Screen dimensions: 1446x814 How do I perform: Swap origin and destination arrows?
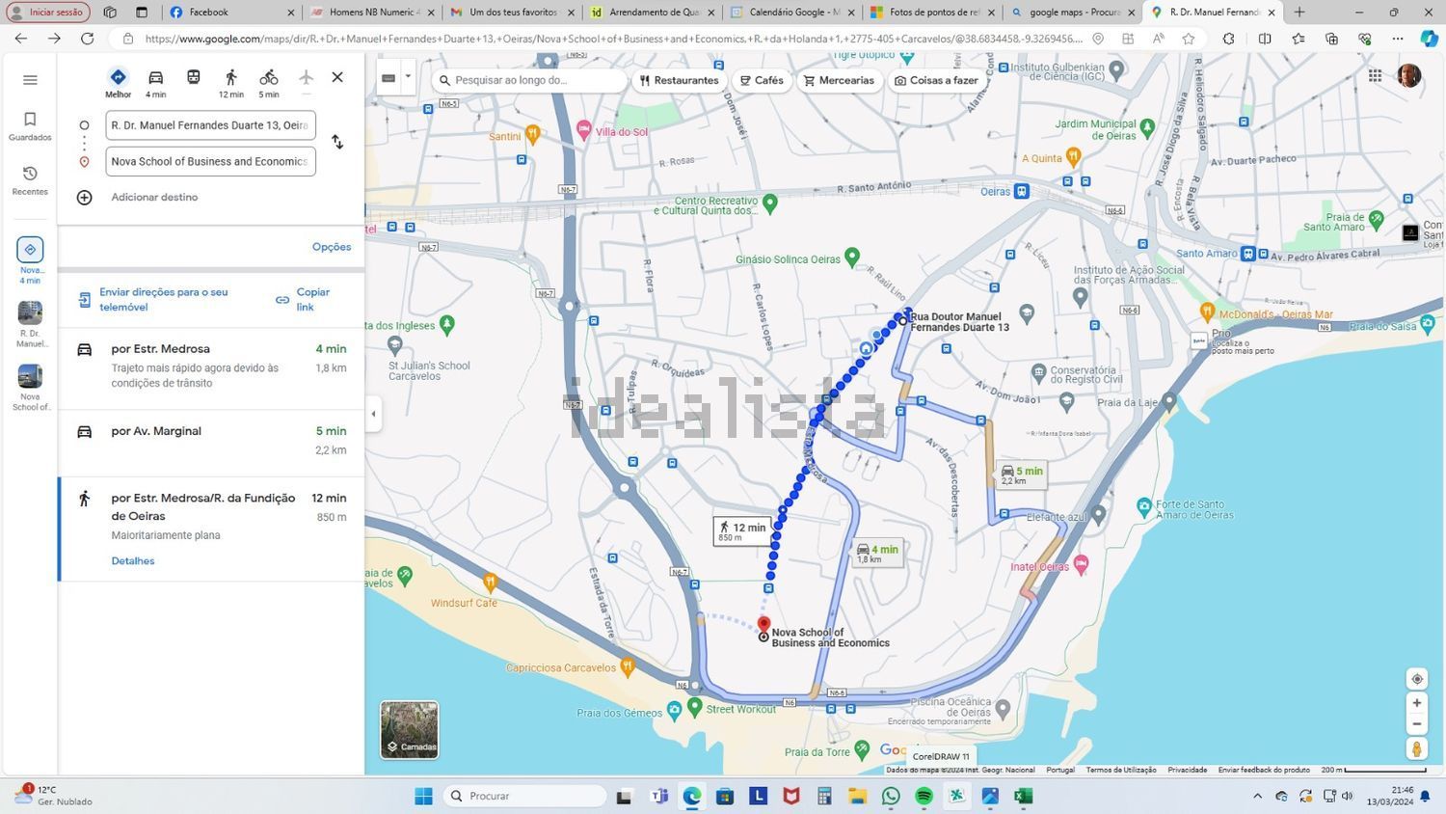pos(337,142)
